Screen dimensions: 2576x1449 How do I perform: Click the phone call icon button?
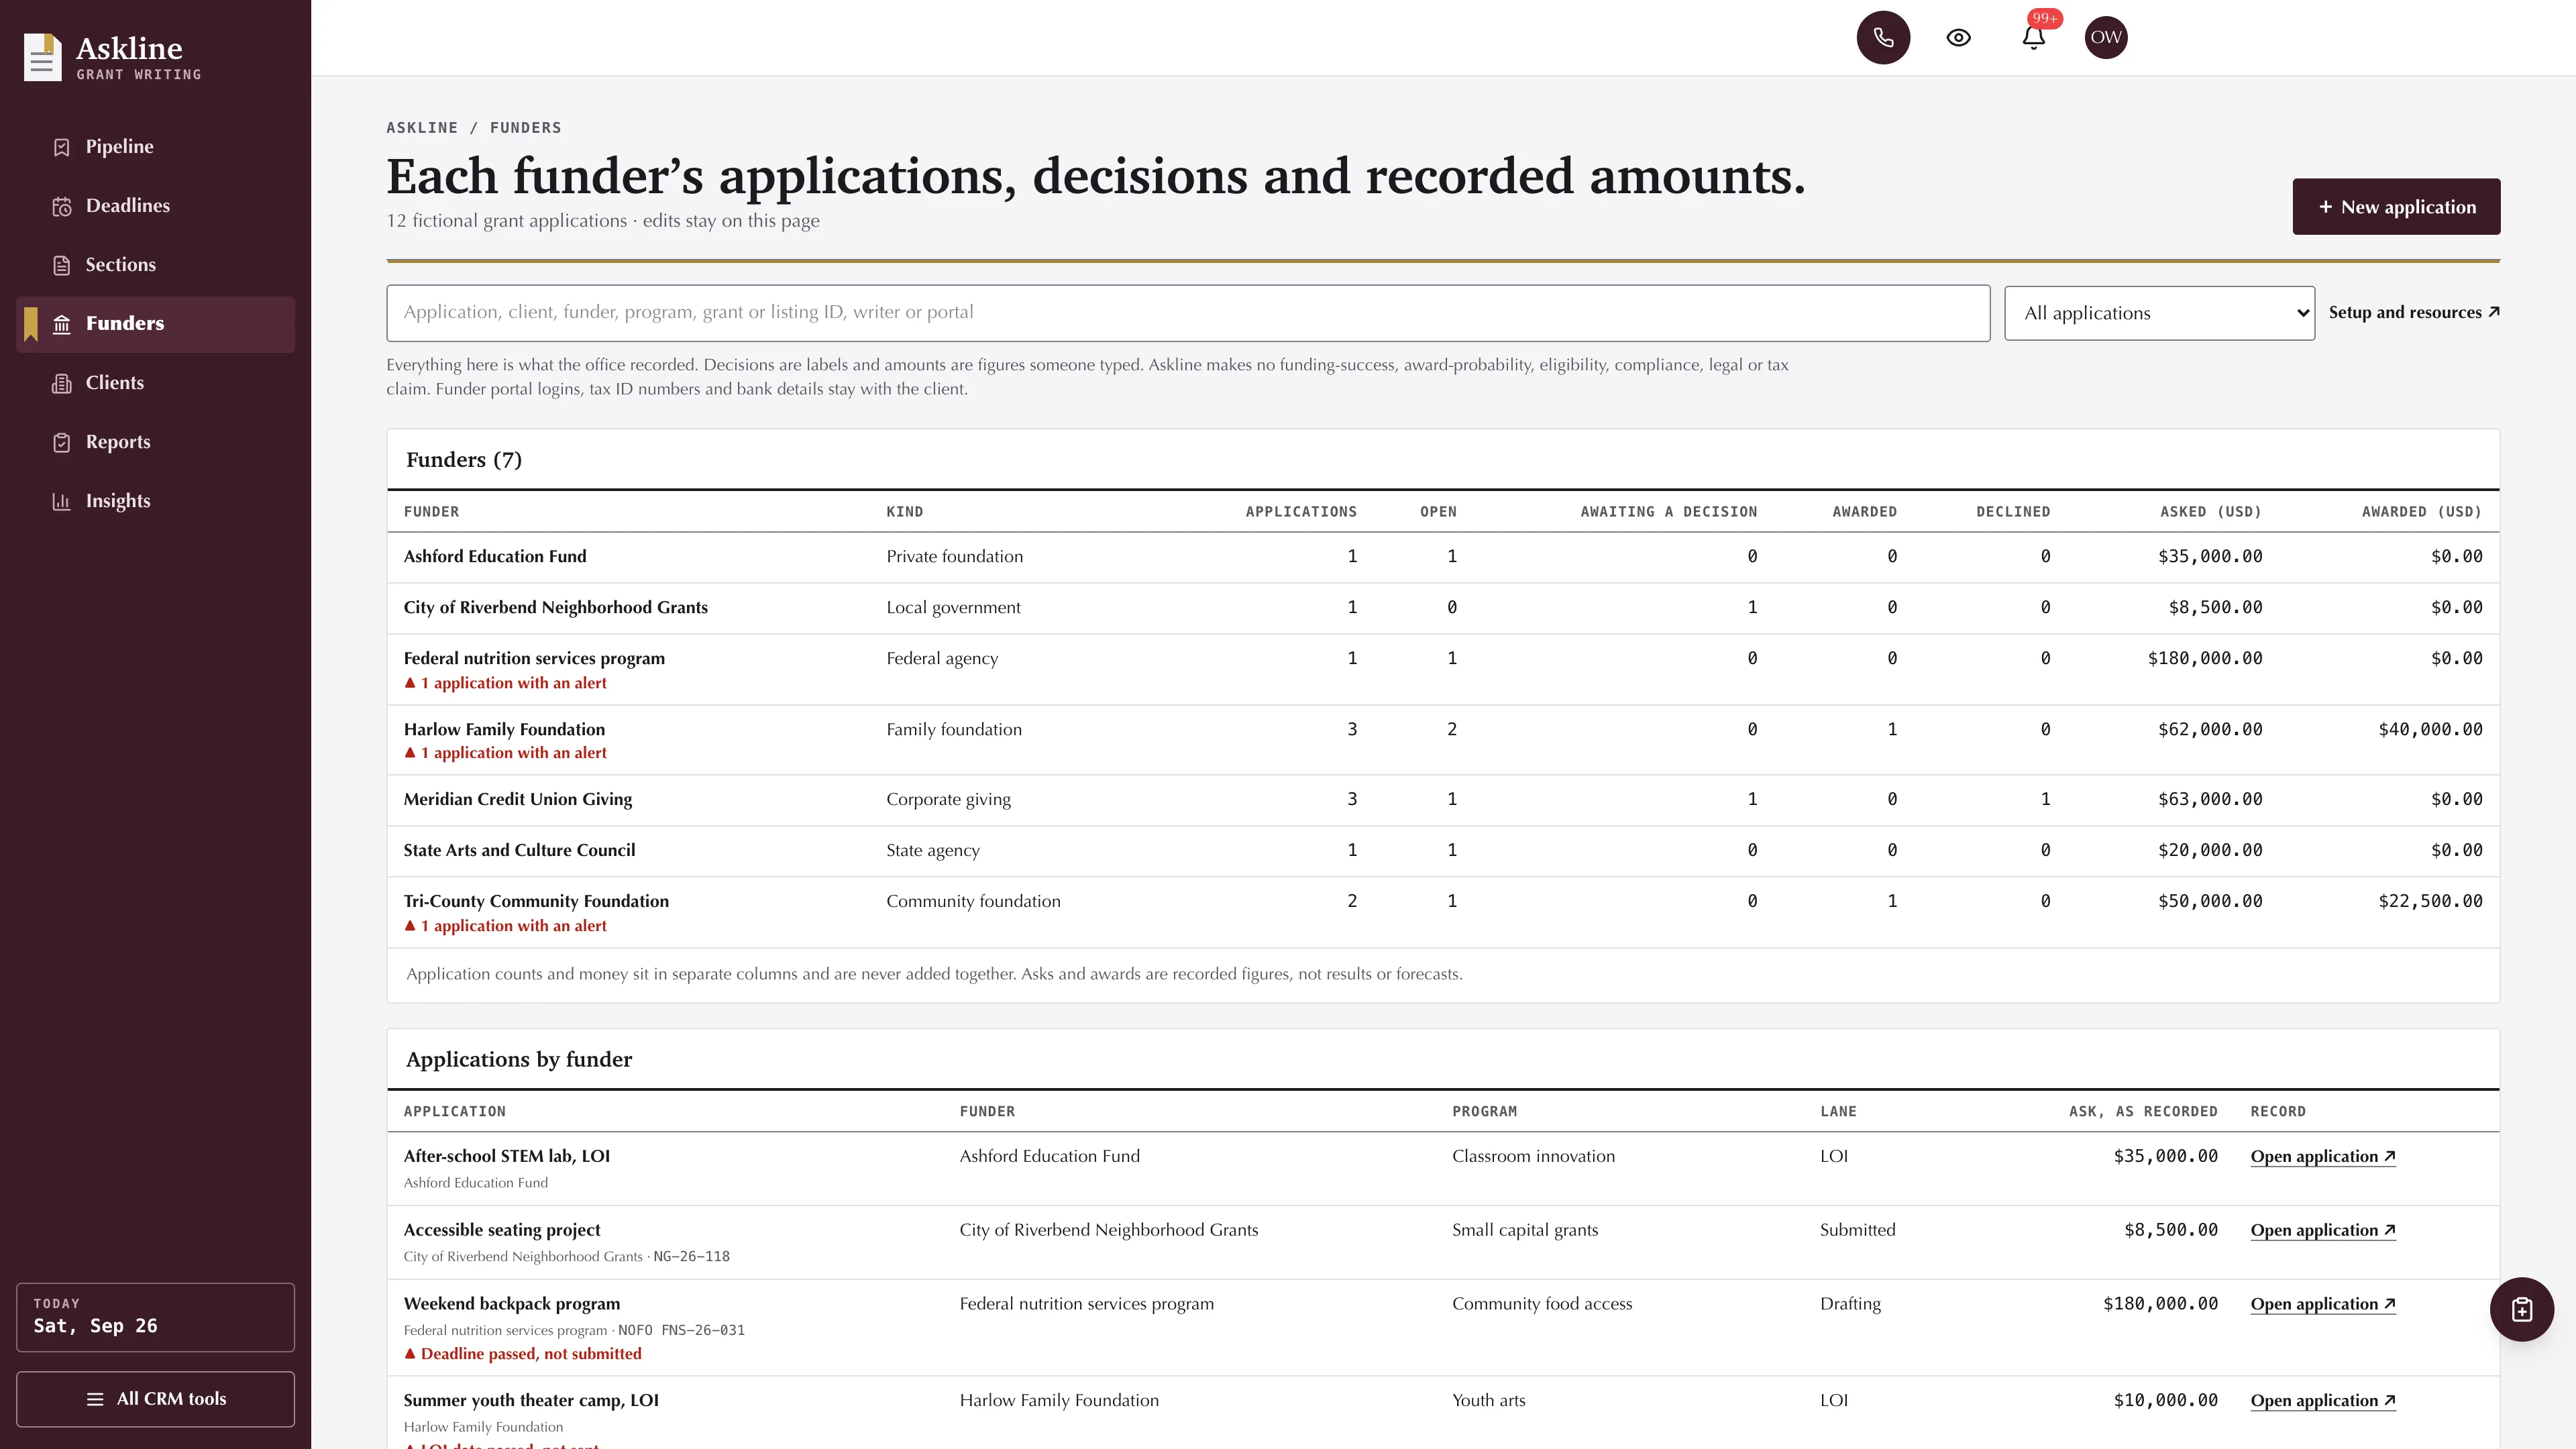pos(1883,38)
